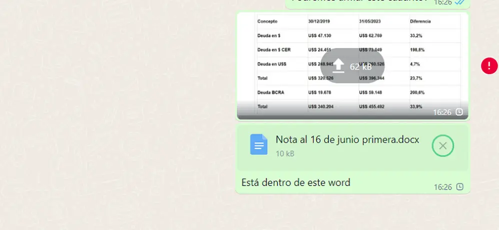Click the "Diferencia" header in the table image

[x=420, y=21]
